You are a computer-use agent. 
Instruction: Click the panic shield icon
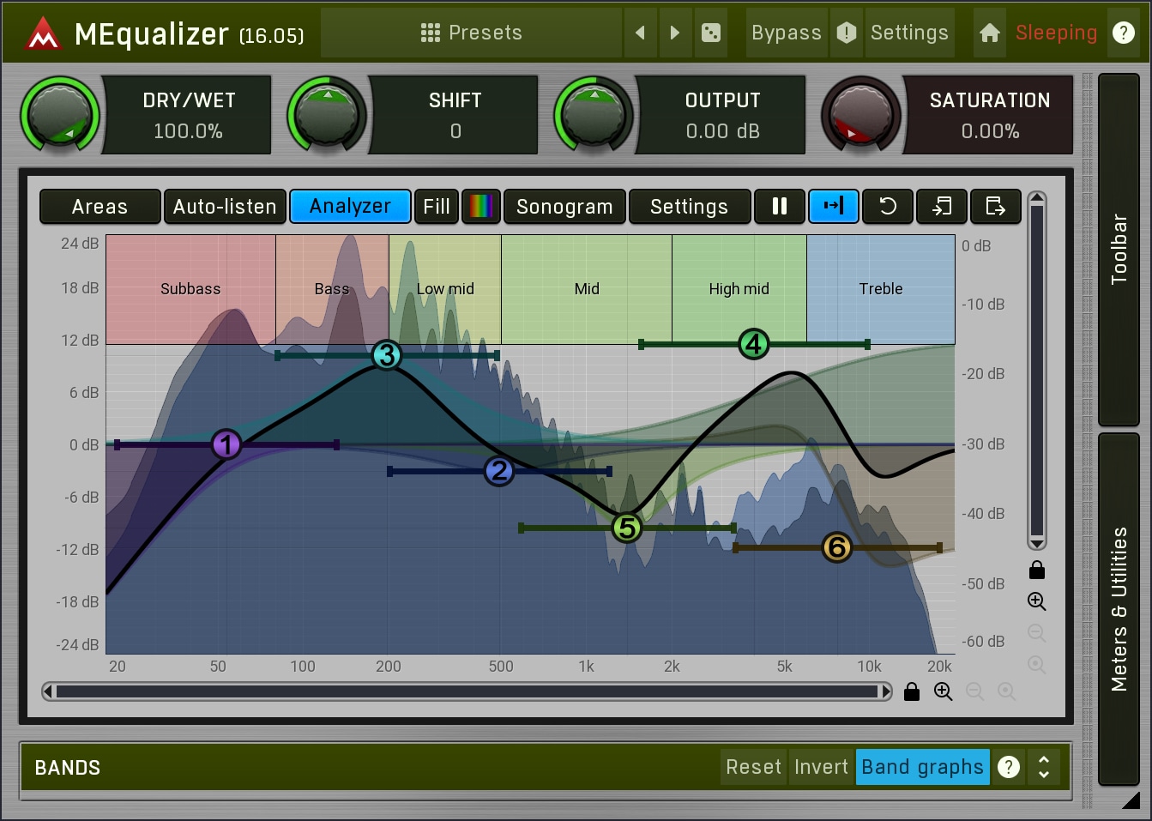[x=847, y=33]
